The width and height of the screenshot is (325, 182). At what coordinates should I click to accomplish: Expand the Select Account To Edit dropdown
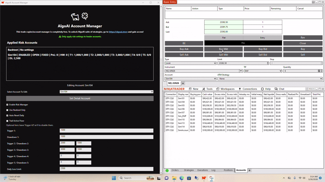point(107,92)
